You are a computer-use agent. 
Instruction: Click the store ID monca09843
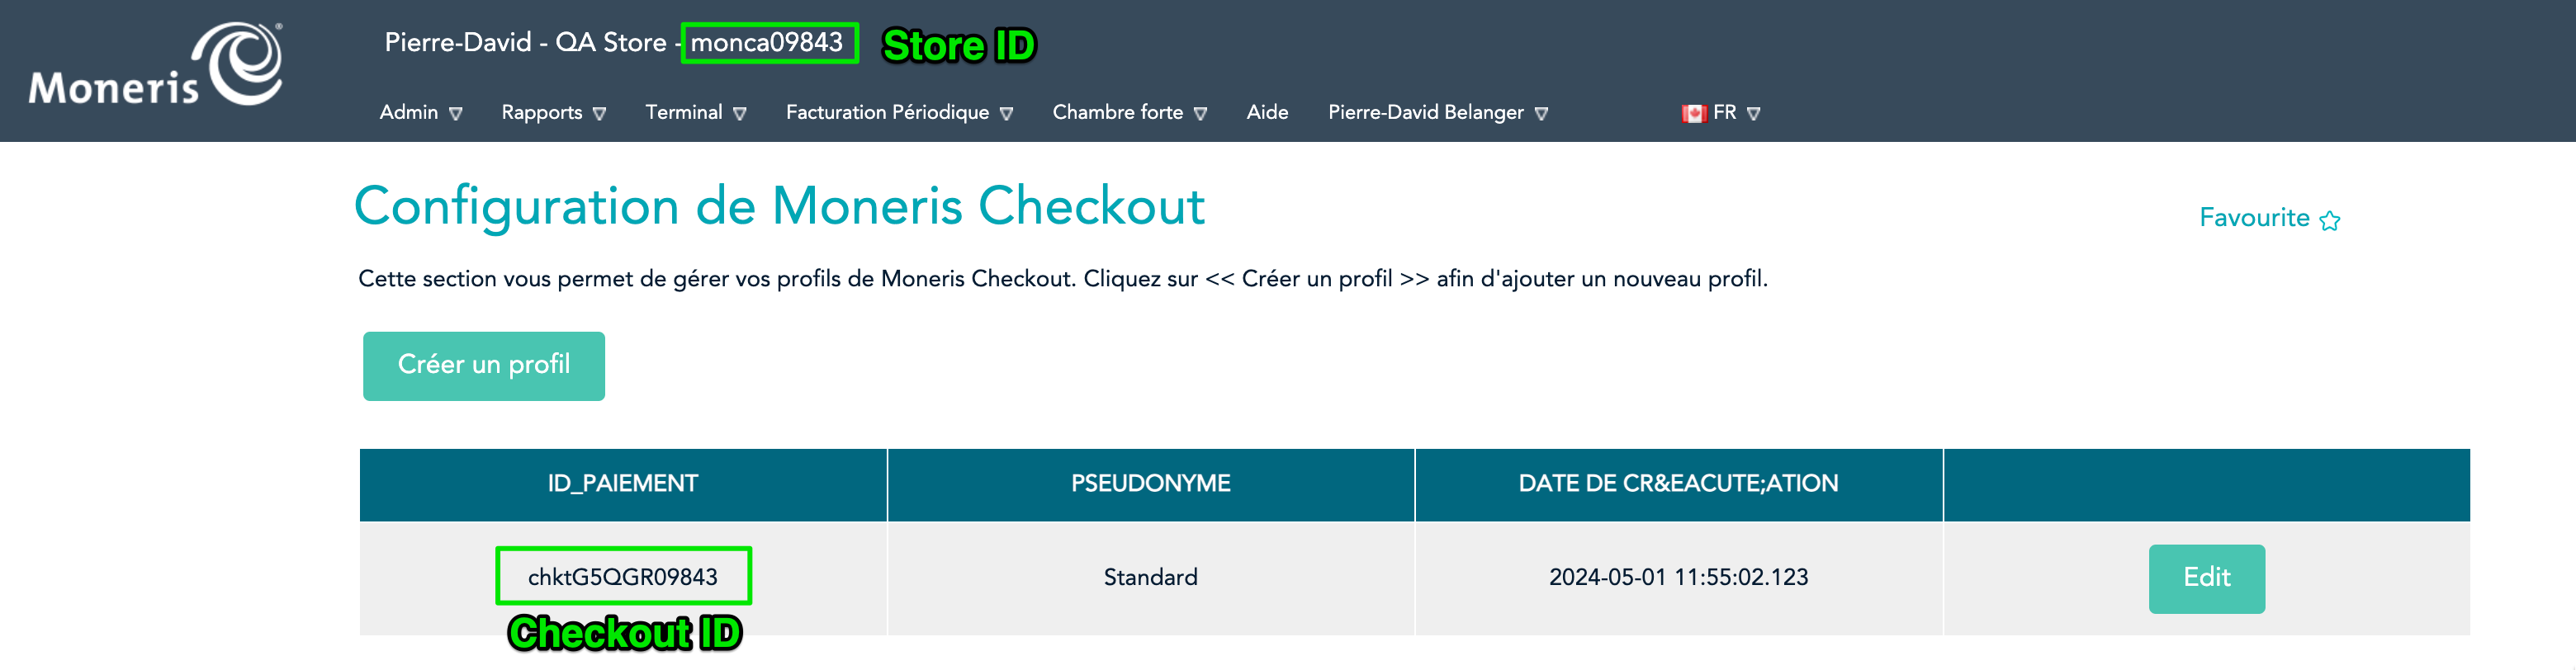click(767, 43)
